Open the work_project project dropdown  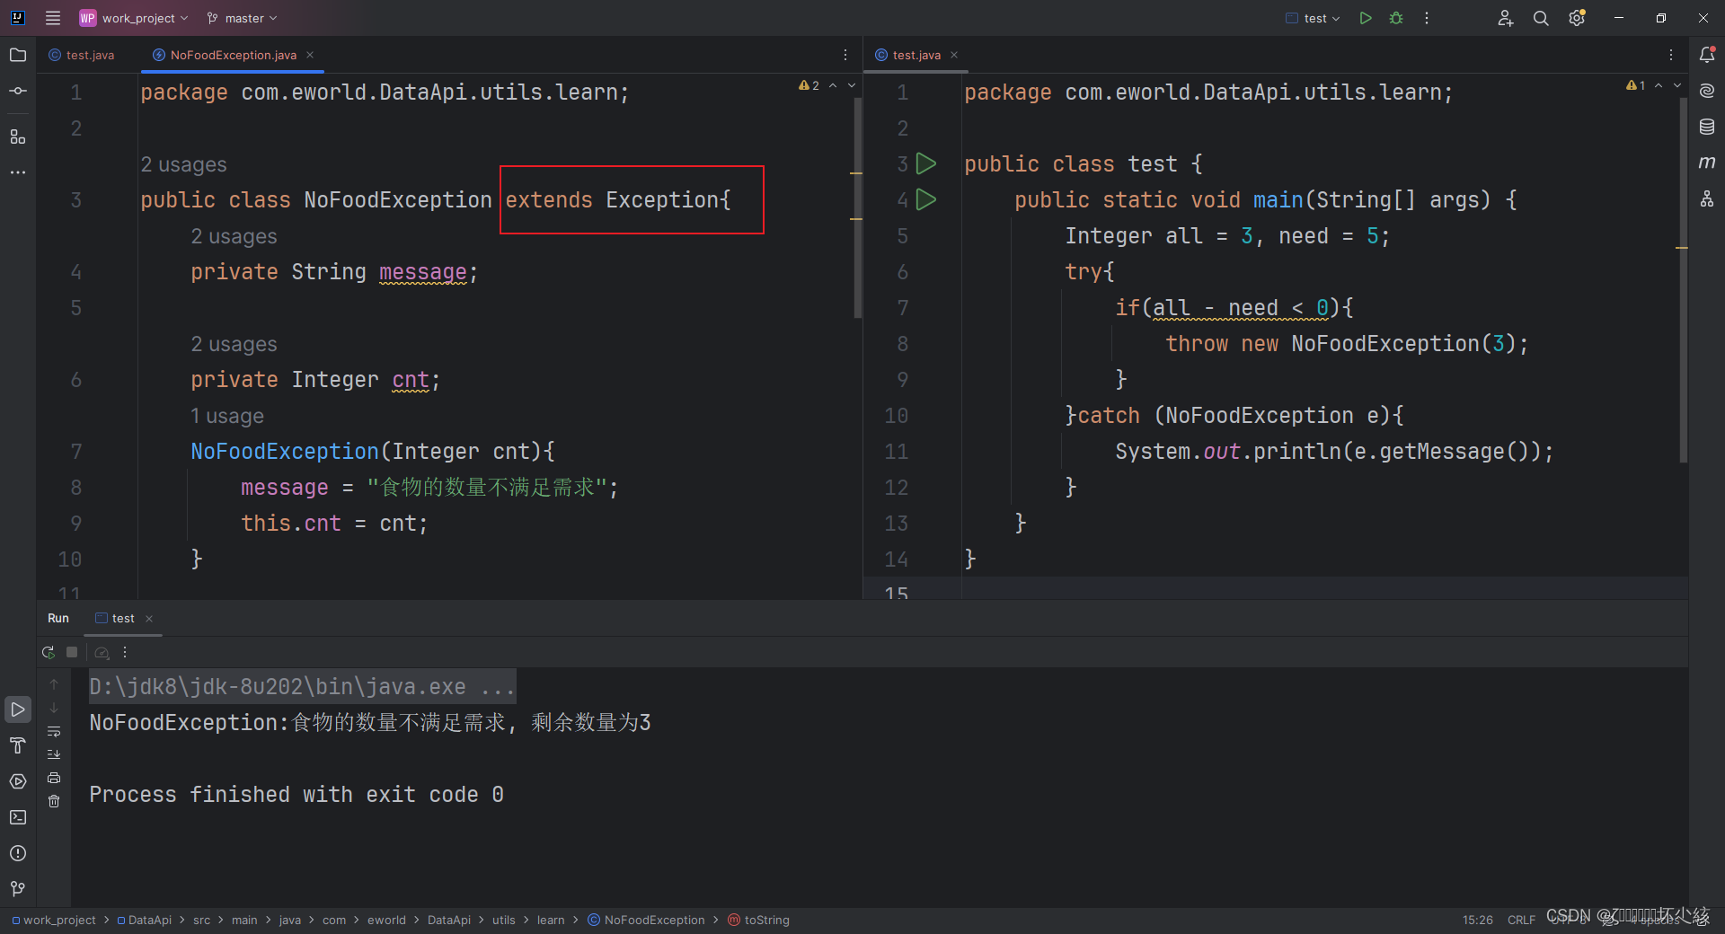pos(134,18)
